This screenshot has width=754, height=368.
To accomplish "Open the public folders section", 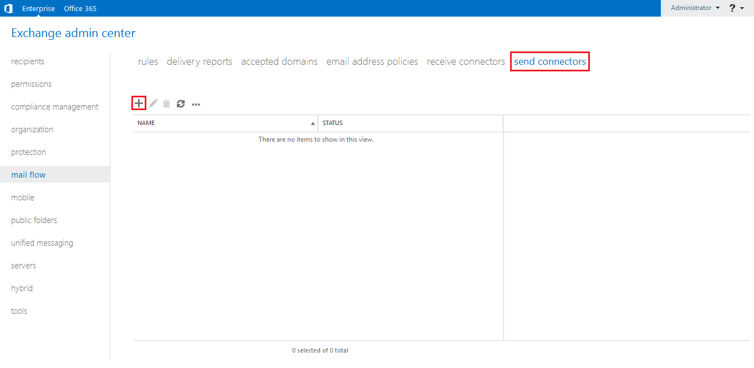I will click(34, 220).
